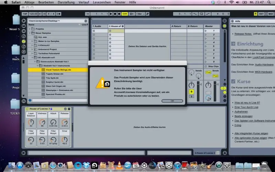The width and height of the screenshot is (275, 172).
Task: Open Dropbox from the Dock
Action: pyautogui.click(x=87, y=165)
